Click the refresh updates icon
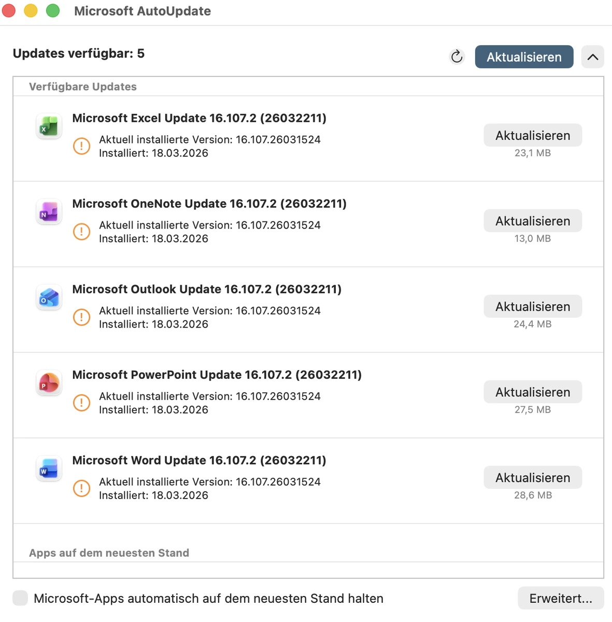 pyautogui.click(x=457, y=56)
